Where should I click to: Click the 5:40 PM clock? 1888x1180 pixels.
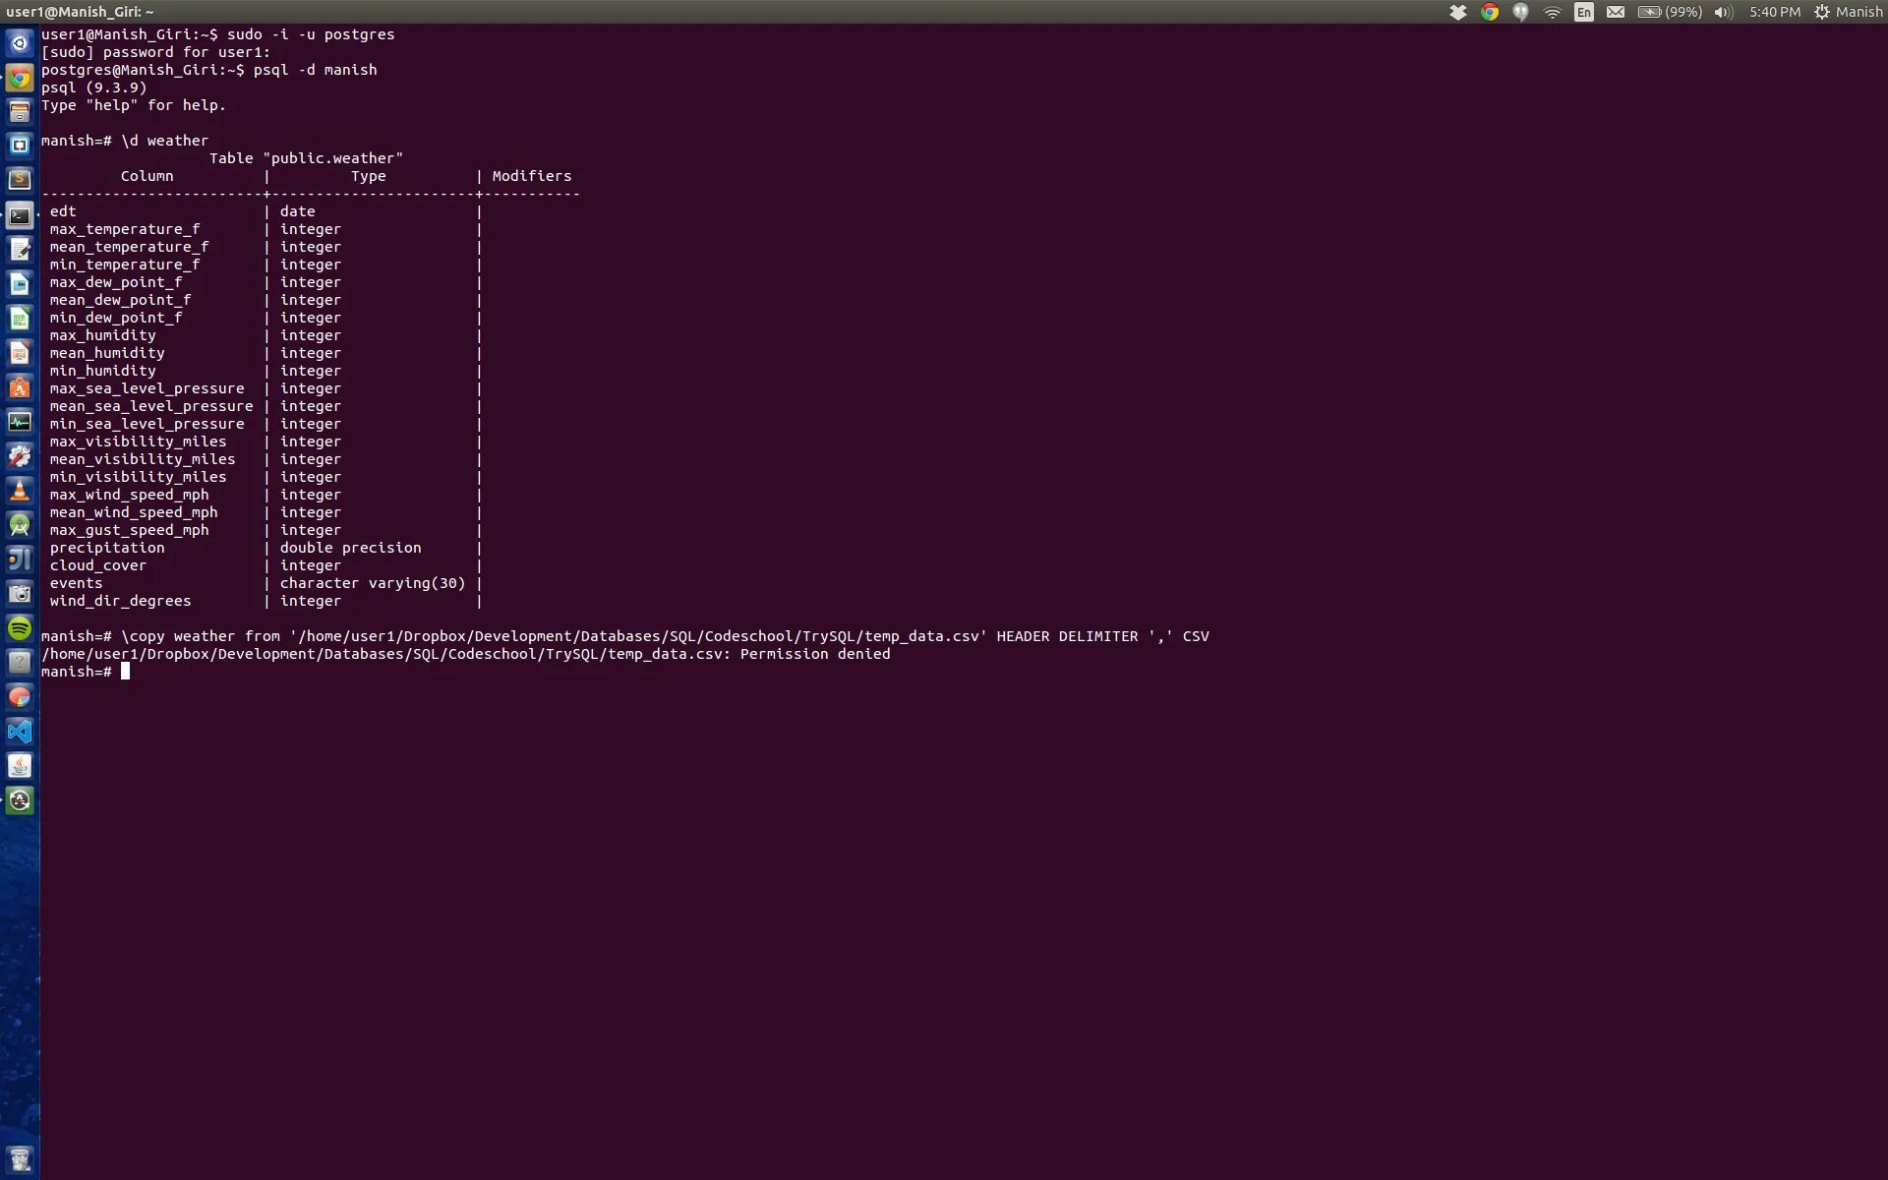point(1775,12)
